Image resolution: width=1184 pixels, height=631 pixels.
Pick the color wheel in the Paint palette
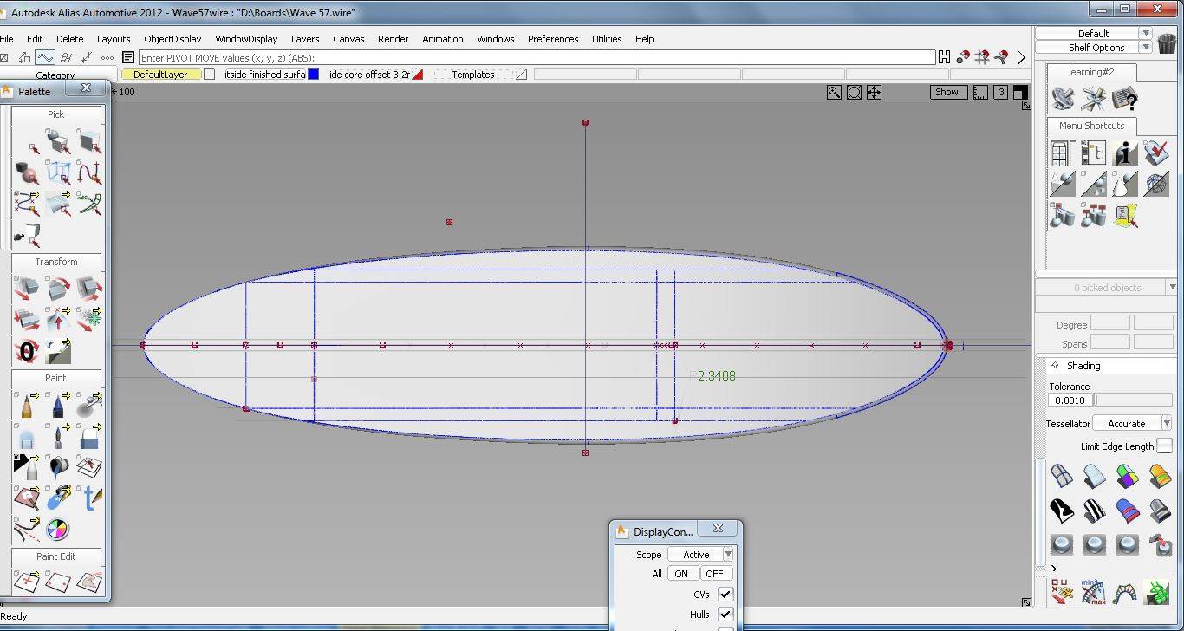coord(57,528)
